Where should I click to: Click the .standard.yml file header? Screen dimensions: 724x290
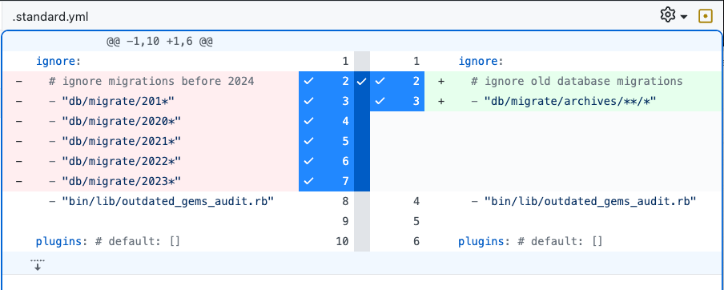(x=50, y=17)
